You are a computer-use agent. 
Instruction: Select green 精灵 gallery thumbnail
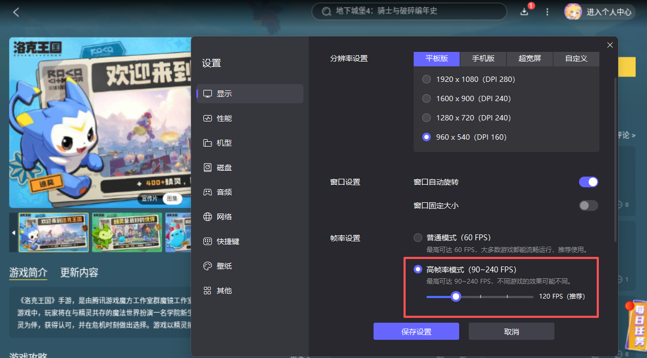(x=127, y=232)
